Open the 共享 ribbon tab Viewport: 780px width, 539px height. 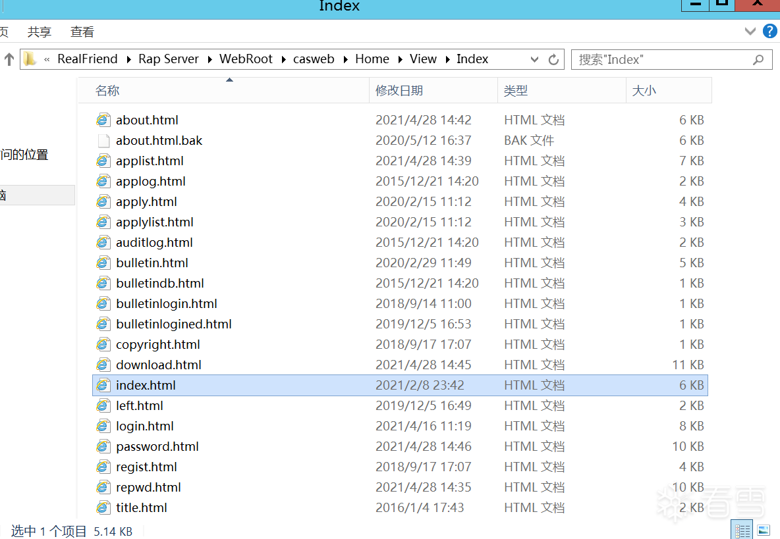[39, 32]
